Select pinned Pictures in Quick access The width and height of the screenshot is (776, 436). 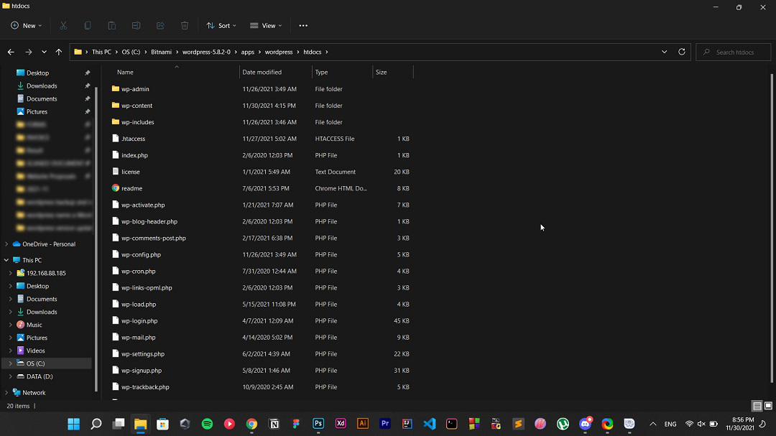pyautogui.click(x=37, y=112)
